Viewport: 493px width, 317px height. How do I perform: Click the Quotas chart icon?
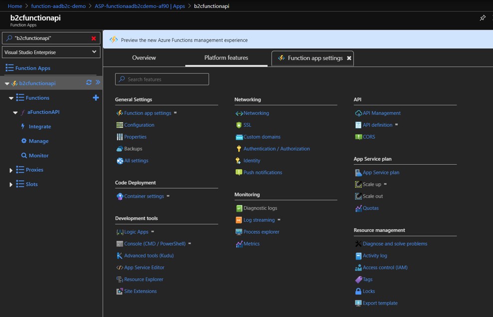point(358,208)
